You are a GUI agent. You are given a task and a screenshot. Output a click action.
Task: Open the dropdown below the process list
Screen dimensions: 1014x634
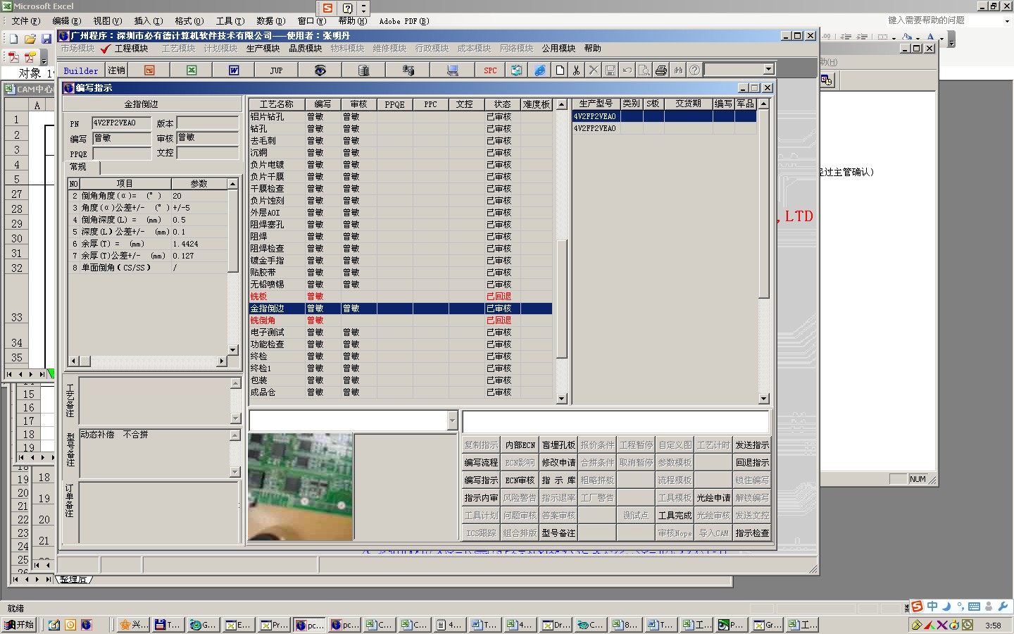tap(452, 421)
